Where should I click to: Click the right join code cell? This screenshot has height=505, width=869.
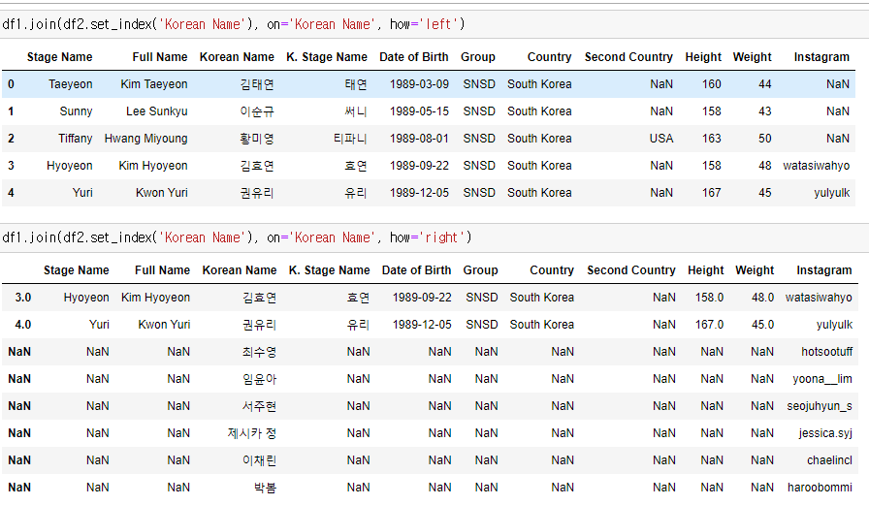tap(434, 237)
